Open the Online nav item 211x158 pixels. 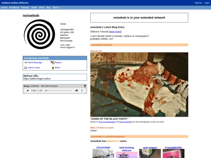pos(34,7)
